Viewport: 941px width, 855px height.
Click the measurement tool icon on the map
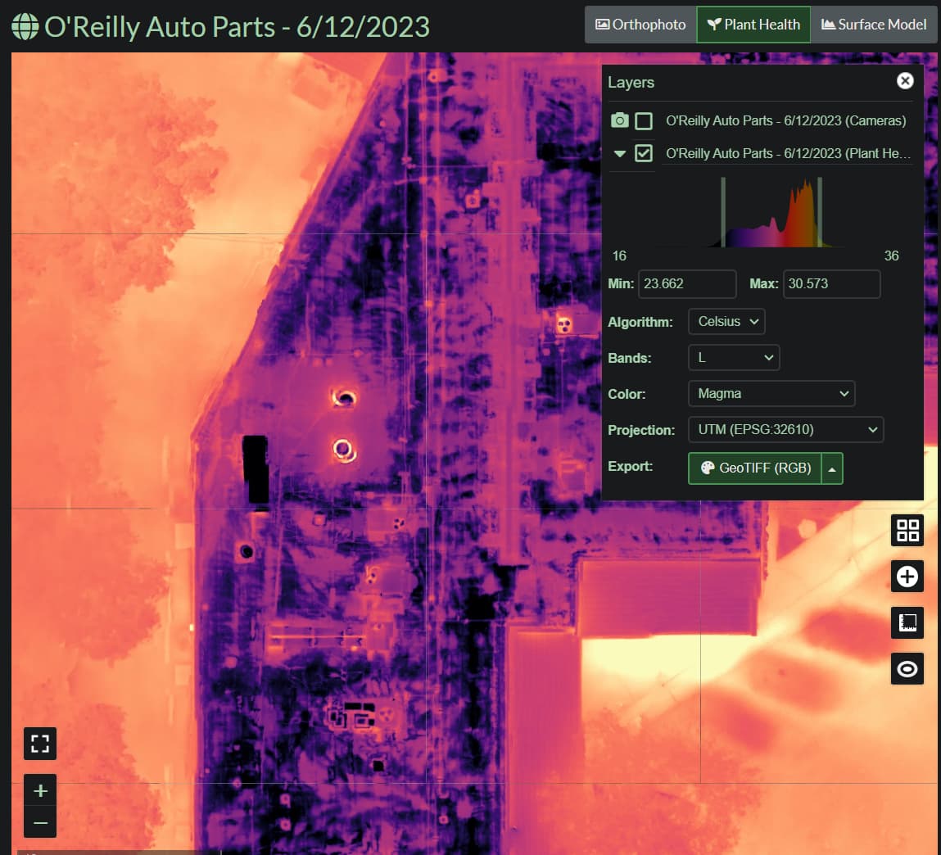(x=907, y=622)
